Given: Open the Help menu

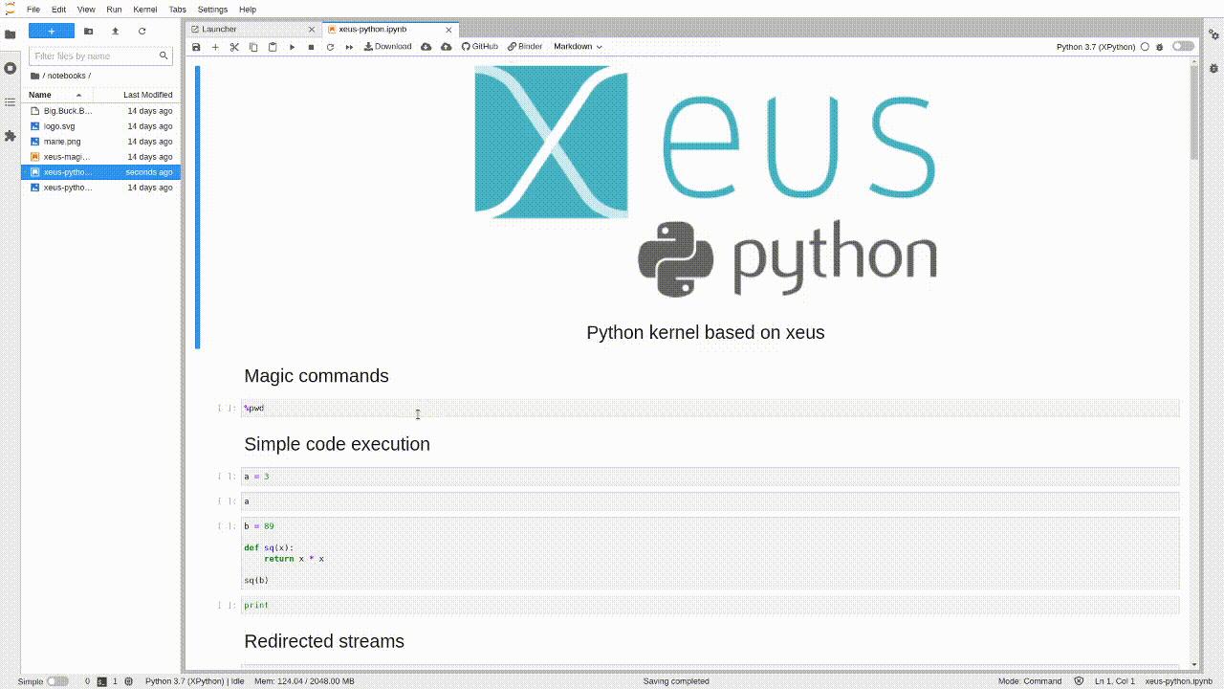Looking at the screenshot, I should tap(248, 10).
